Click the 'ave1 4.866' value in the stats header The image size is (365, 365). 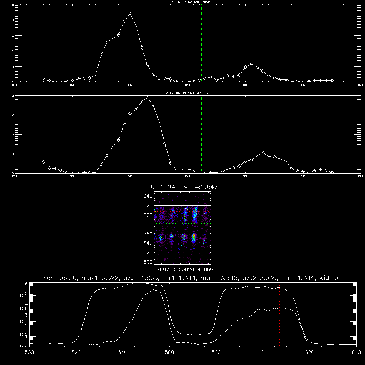pos(141,278)
